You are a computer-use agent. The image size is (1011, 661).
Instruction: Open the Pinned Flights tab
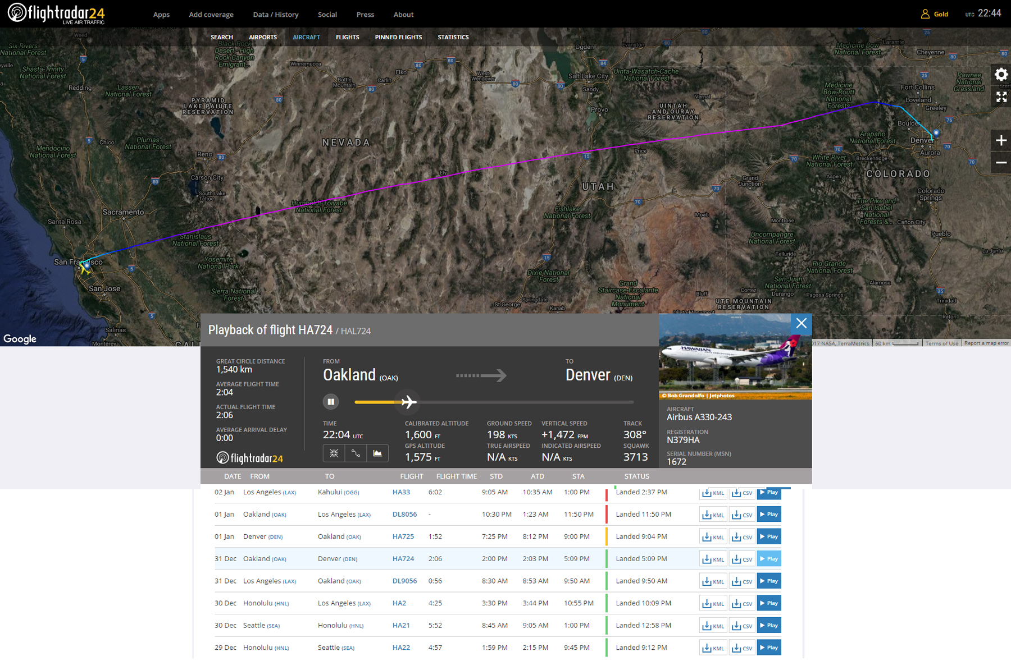click(x=398, y=37)
